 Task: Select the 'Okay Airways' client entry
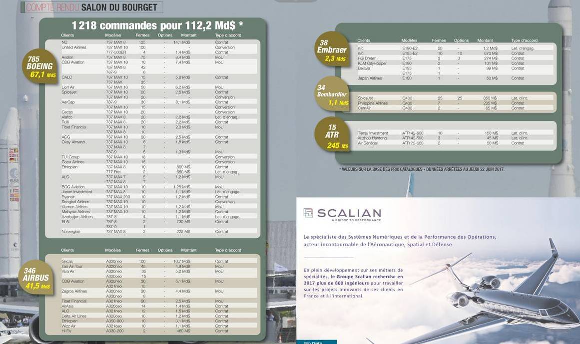point(73,142)
